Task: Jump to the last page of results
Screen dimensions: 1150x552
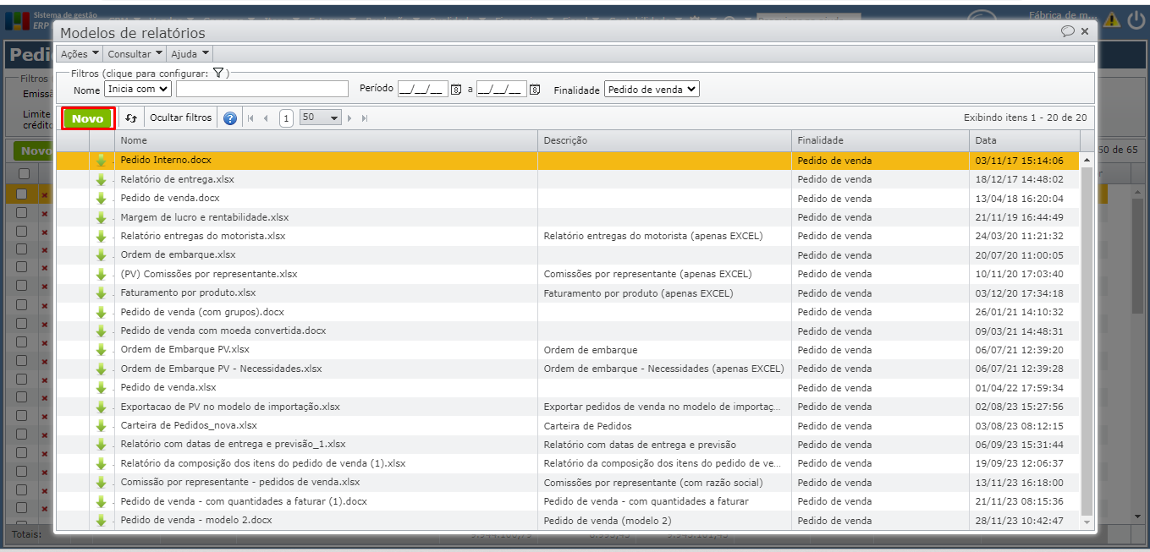Action: pyautogui.click(x=365, y=118)
